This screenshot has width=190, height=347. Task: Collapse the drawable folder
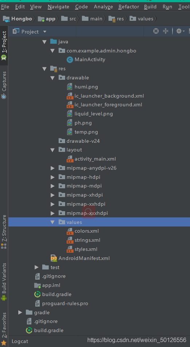[x=52, y=78]
